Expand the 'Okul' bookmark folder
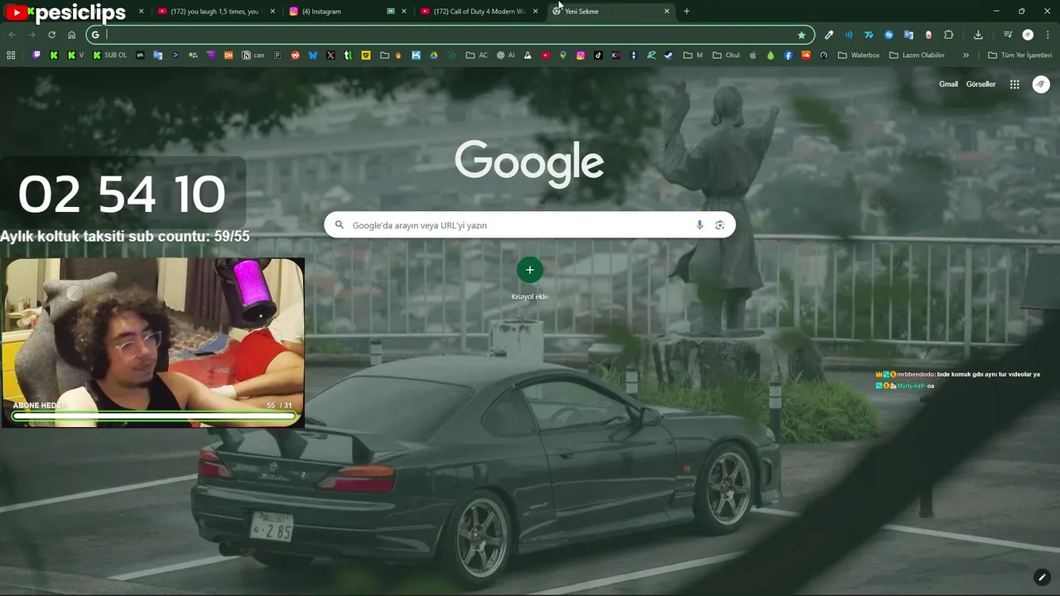This screenshot has height=596, width=1060. 726,55
